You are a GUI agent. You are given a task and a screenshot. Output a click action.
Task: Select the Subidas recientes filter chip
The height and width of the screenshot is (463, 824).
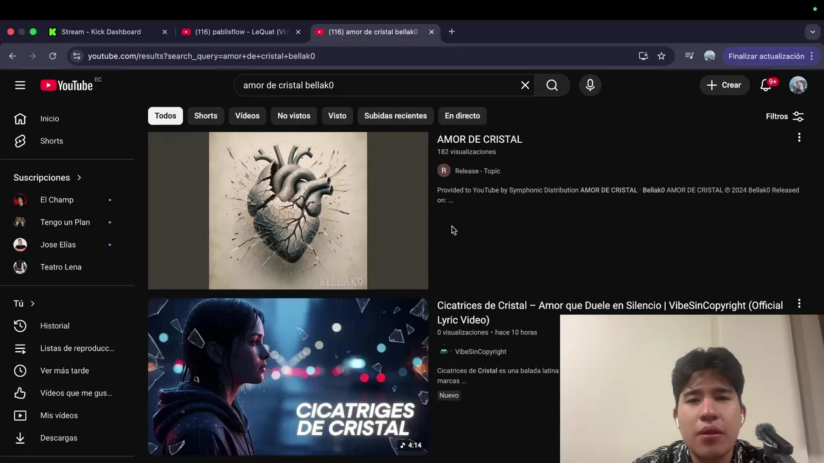pos(395,116)
